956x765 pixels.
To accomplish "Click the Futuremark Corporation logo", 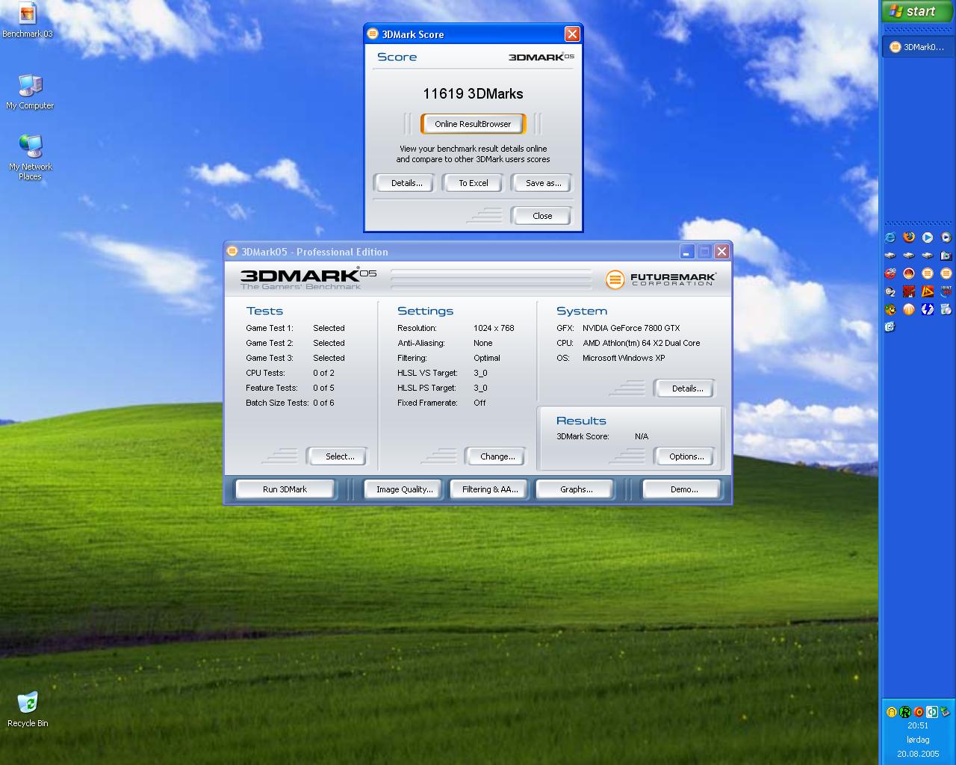I will coord(660,279).
